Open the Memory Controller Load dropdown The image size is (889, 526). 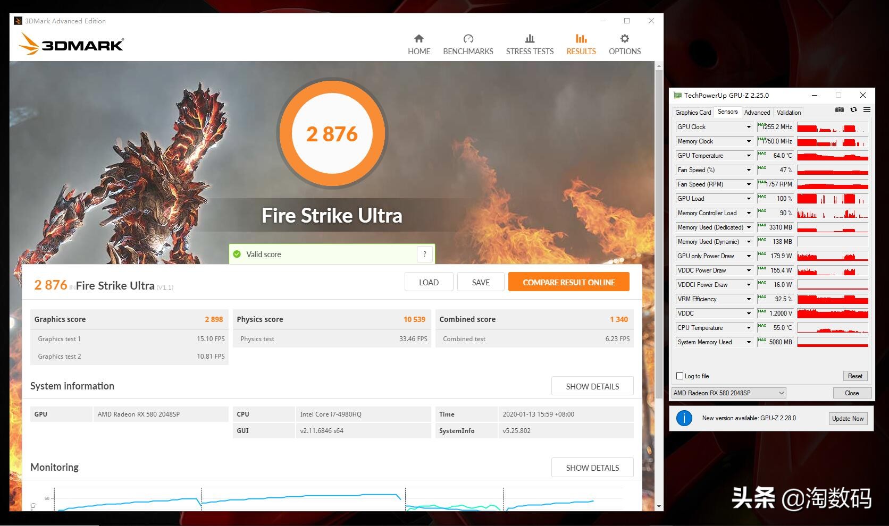coord(749,213)
